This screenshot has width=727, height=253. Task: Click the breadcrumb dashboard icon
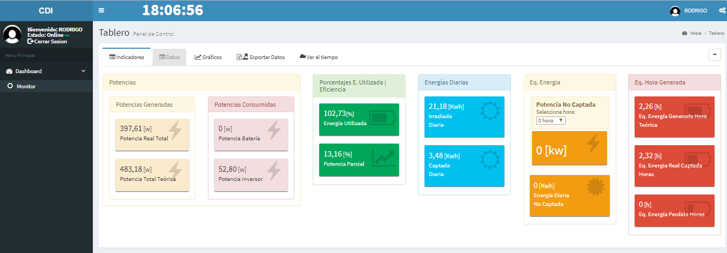click(x=685, y=33)
